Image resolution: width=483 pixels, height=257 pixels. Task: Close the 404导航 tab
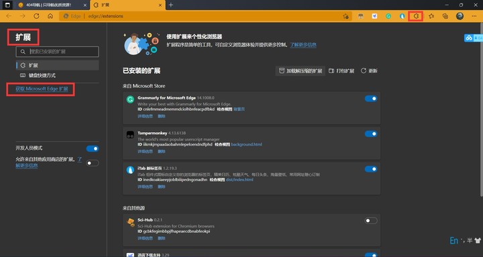(85, 5)
